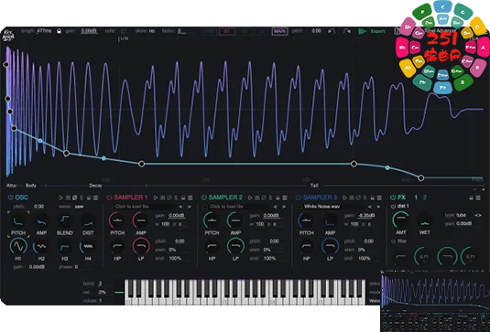Open the OSC hamburger menu

95,198
